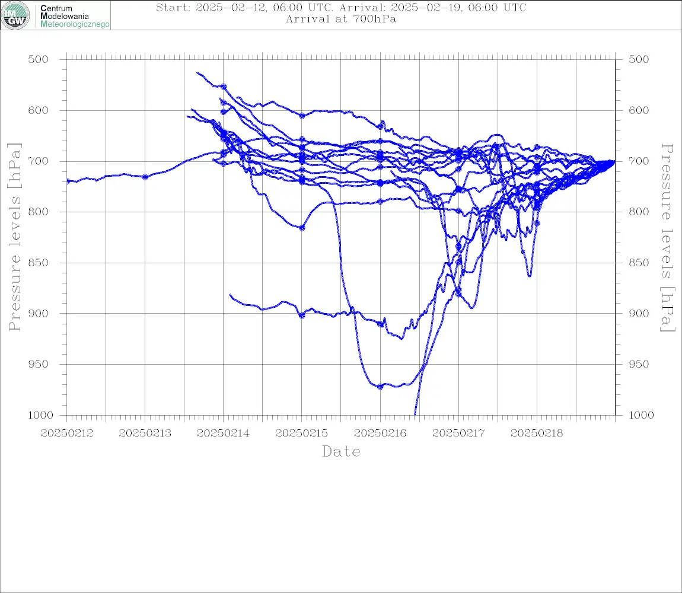
Task: Click the left axis label 500
Action: [x=39, y=59]
